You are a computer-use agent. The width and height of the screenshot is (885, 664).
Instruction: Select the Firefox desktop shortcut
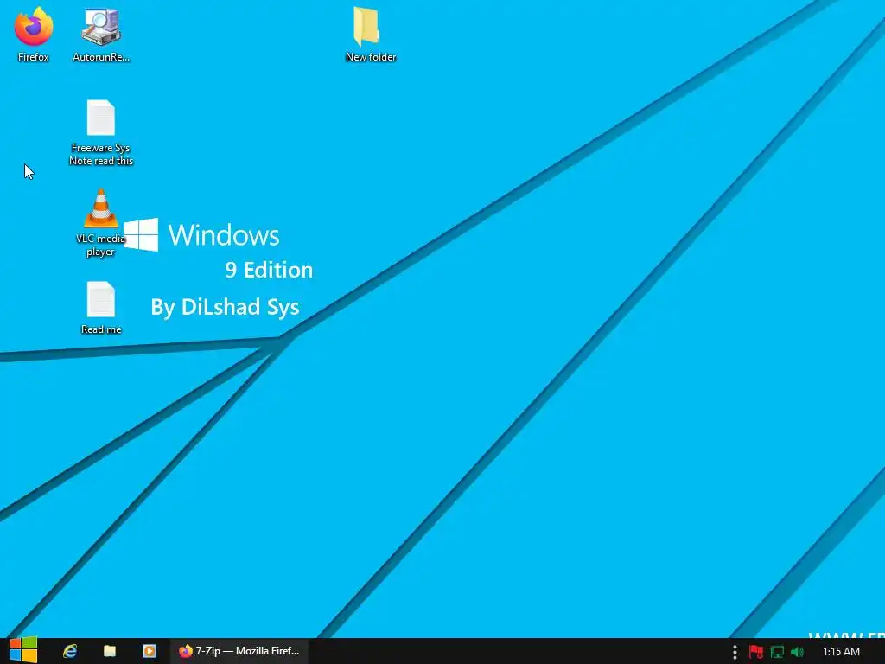click(34, 34)
